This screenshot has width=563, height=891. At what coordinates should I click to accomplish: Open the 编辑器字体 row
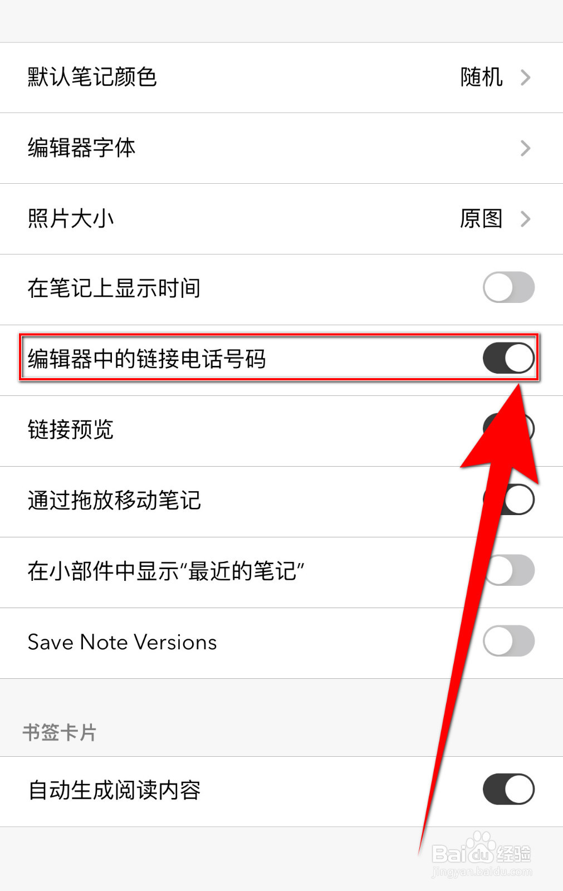tap(281, 148)
